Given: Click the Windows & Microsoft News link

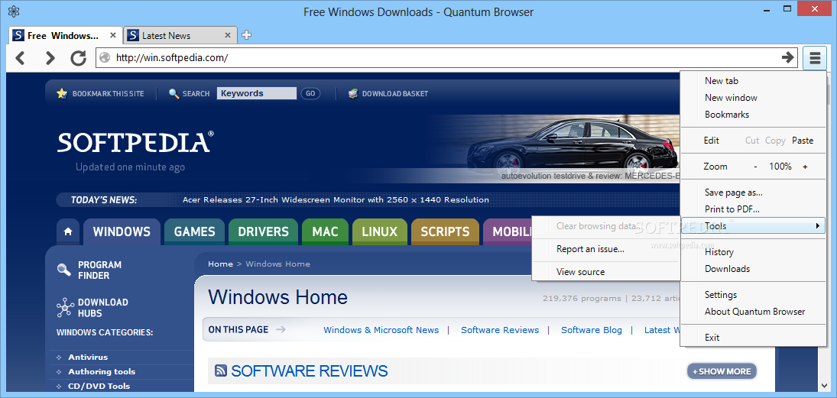Looking at the screenshot, I should click(381, 330).
